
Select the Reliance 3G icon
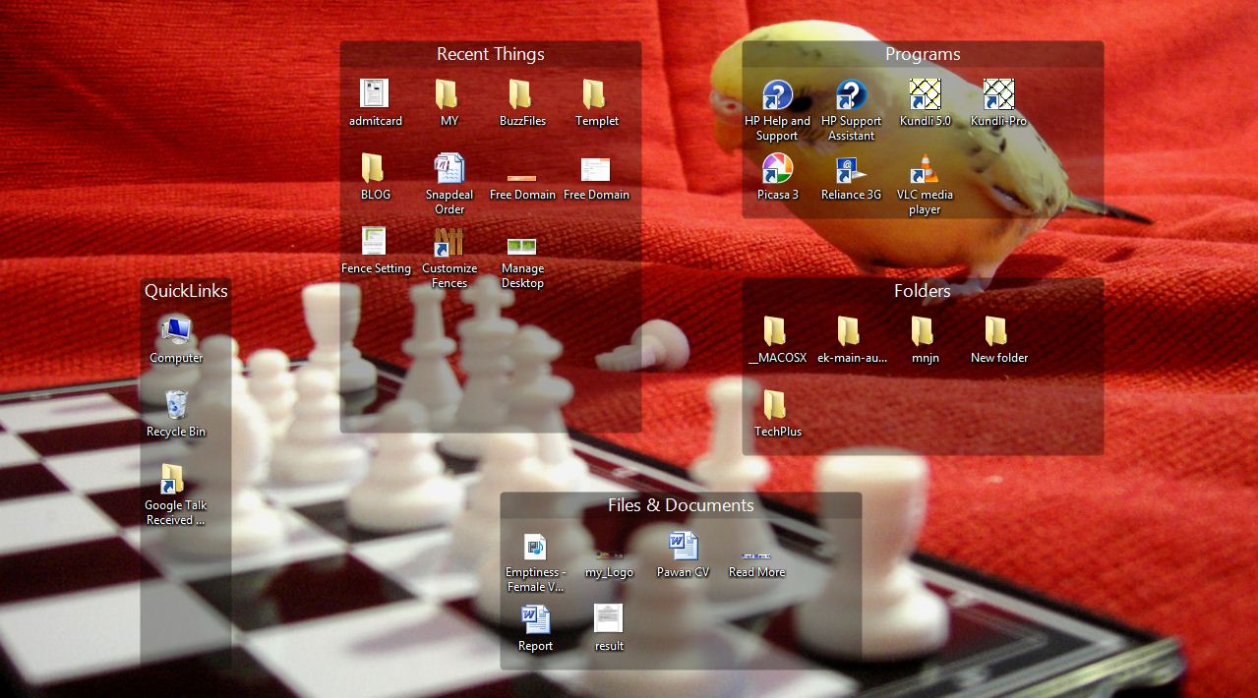(851, 168)
